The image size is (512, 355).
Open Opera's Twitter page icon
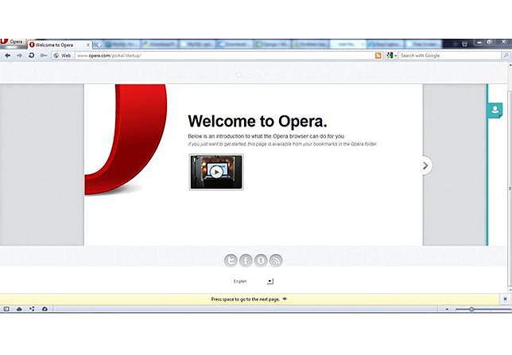point(231,260)
